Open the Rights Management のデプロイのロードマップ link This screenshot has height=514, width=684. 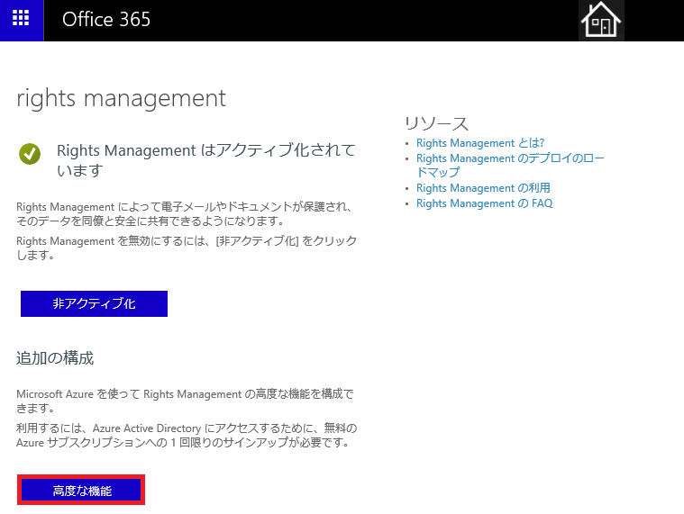coord(510,165)
